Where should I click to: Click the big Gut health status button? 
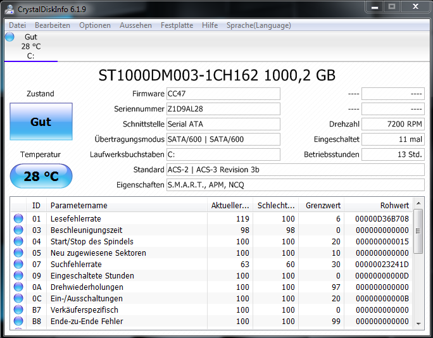click(x=41, y=122)
